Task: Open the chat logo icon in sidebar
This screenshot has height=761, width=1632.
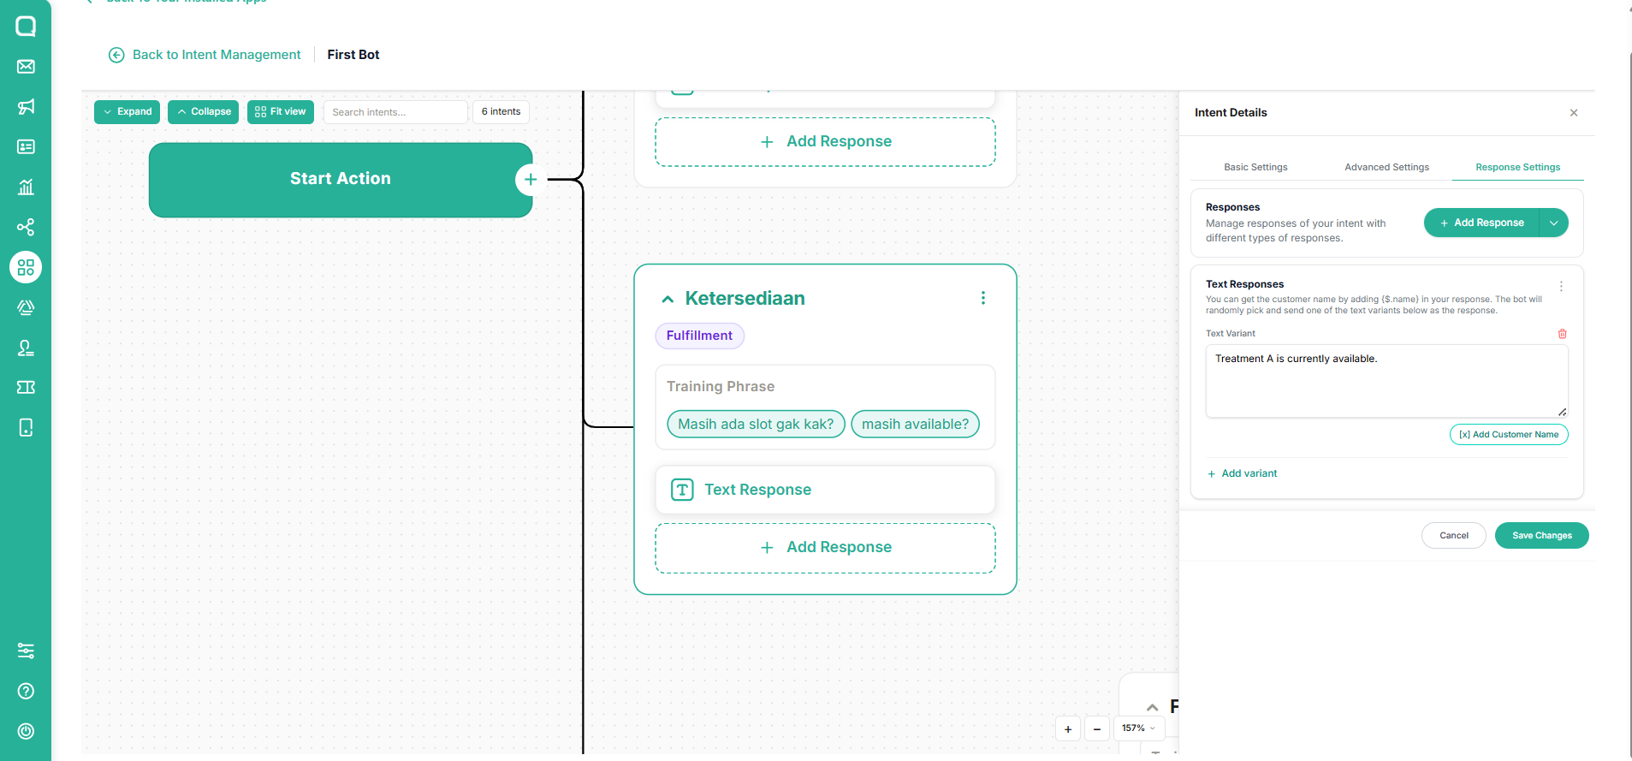Action: [x=26, y=27]
